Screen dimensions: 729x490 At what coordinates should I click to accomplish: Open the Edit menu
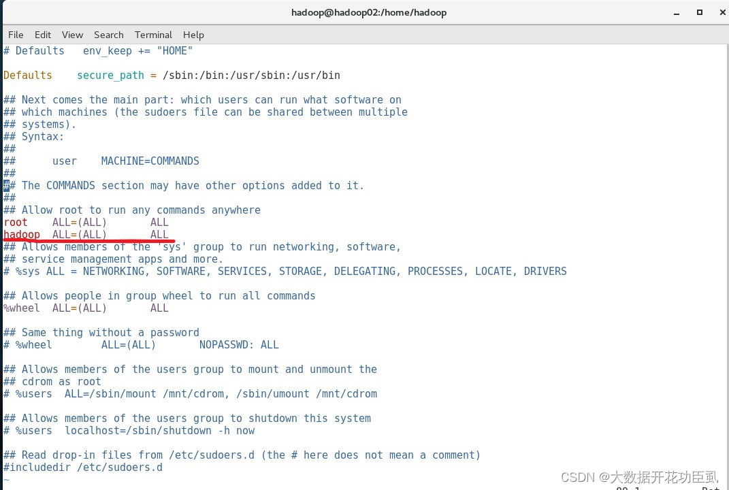(42, 35)
